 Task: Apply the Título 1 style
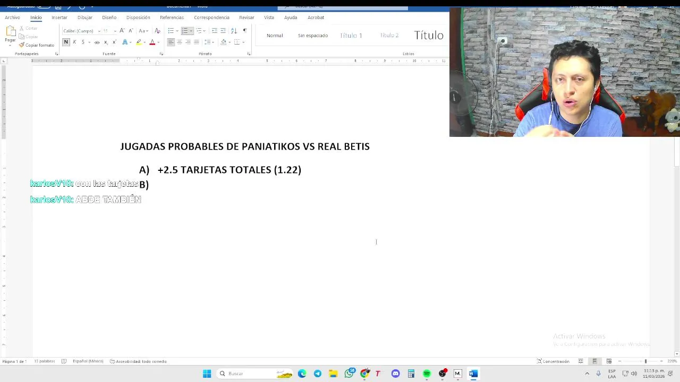point(351,36)
